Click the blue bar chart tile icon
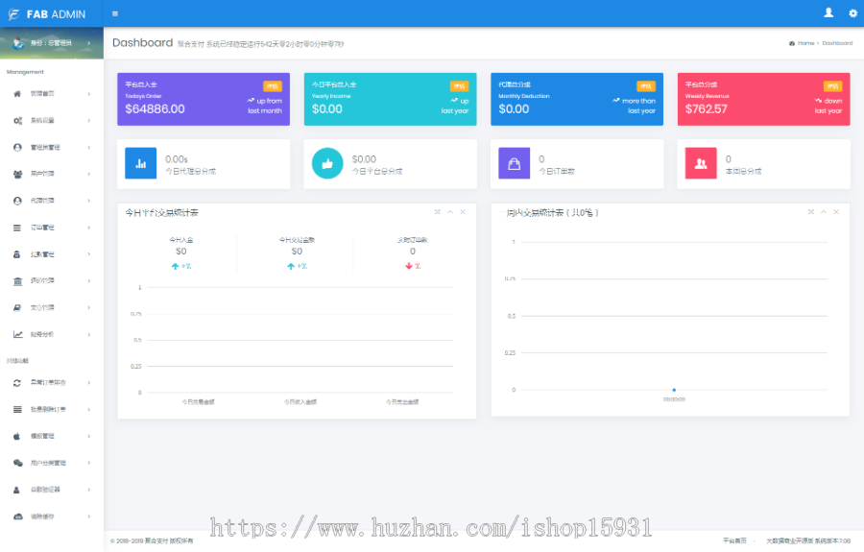The image size is (864, 552). point(140,163)
